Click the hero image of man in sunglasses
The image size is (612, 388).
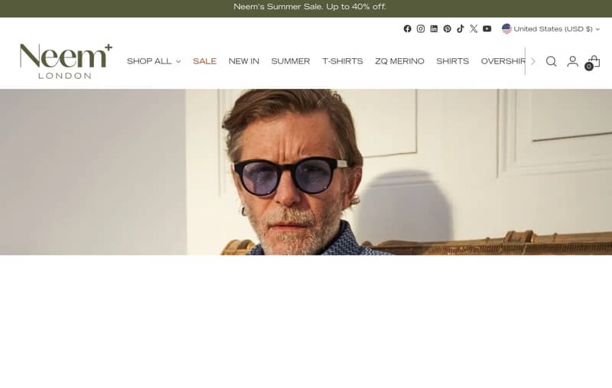[306, 171]
